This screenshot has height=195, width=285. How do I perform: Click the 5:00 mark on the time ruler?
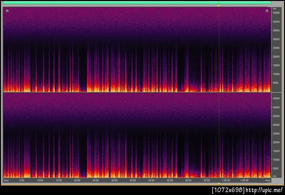point(22,180)
